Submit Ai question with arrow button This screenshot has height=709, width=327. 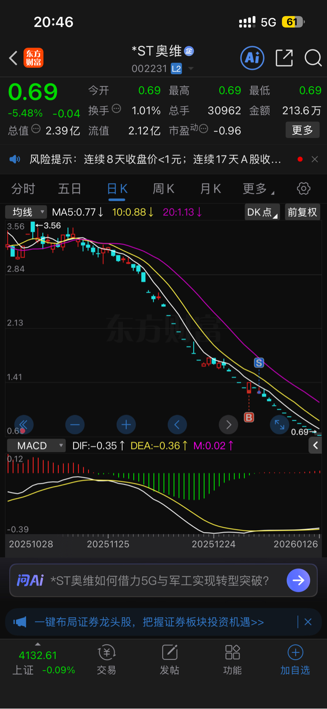(298, 580)
